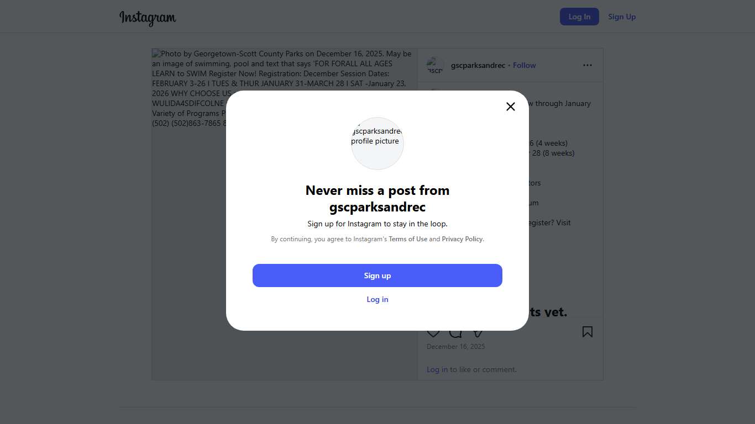The image size is (755, 424).
Task: Click the December 16, 2025 date link
Action: tap(455, 347)
